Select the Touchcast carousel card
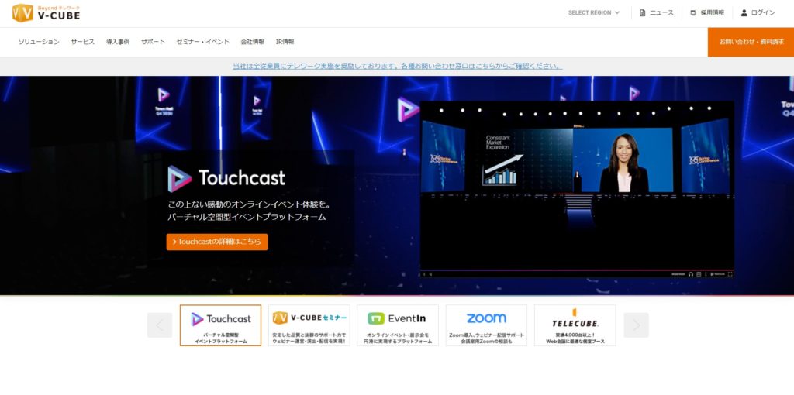This screenshot has width=794, height=395. pos(220,325)
